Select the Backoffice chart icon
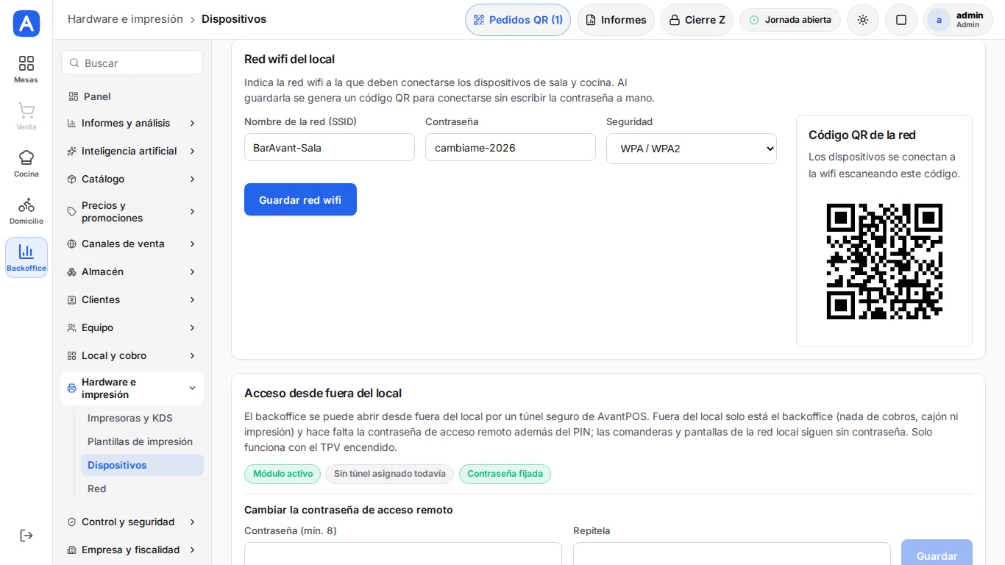 point(26,257)
